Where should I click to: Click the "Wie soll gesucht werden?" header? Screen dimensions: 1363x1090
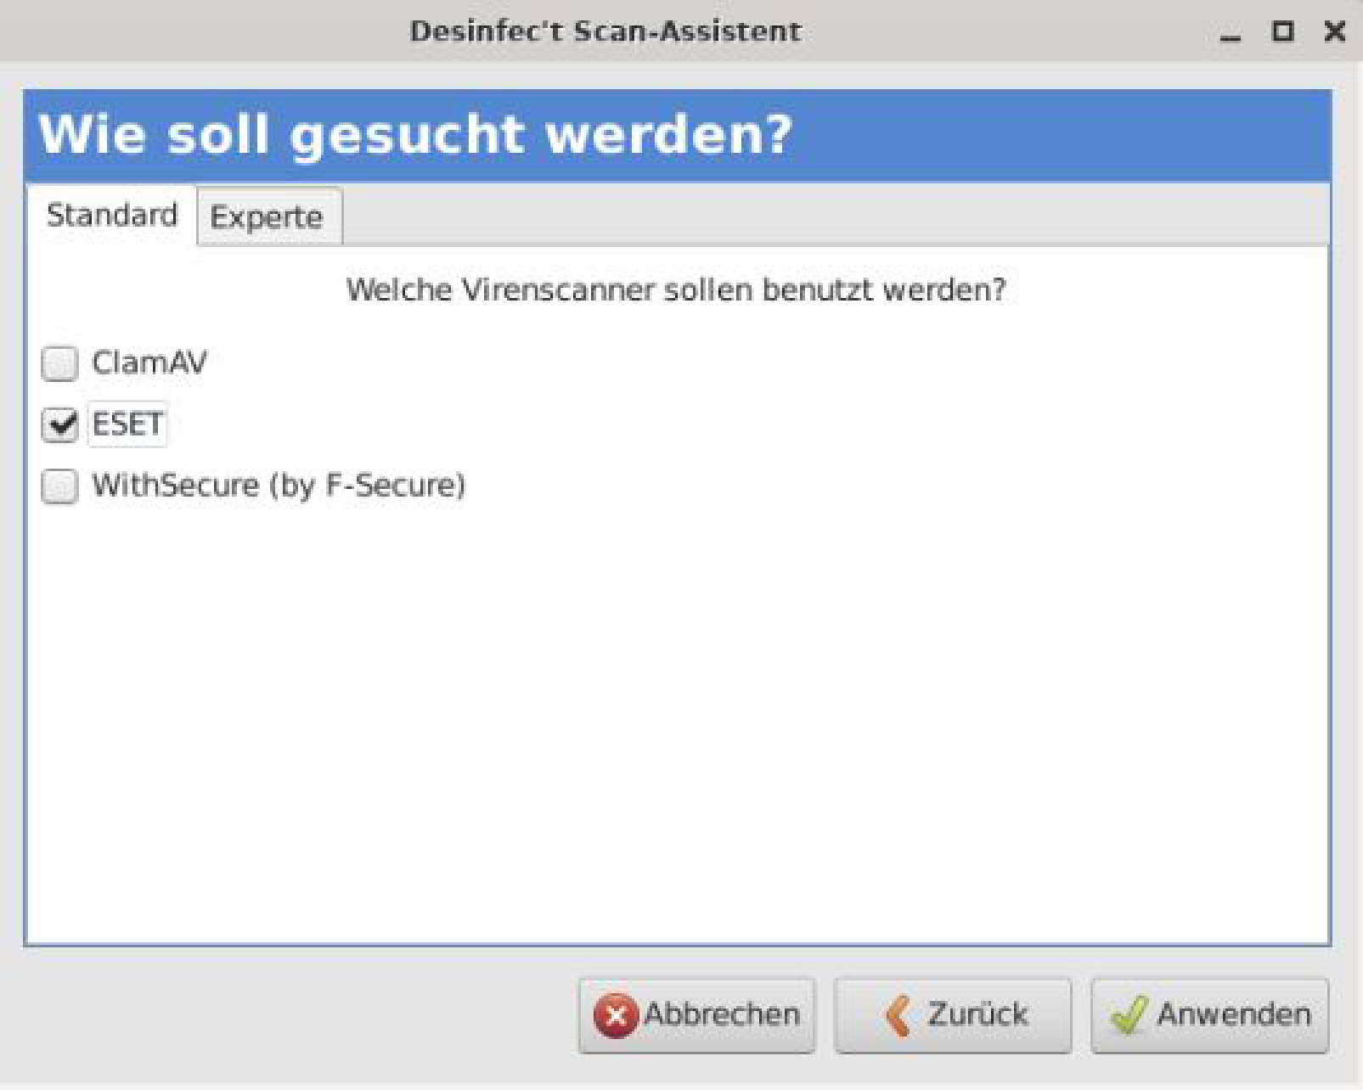(416, 135)
